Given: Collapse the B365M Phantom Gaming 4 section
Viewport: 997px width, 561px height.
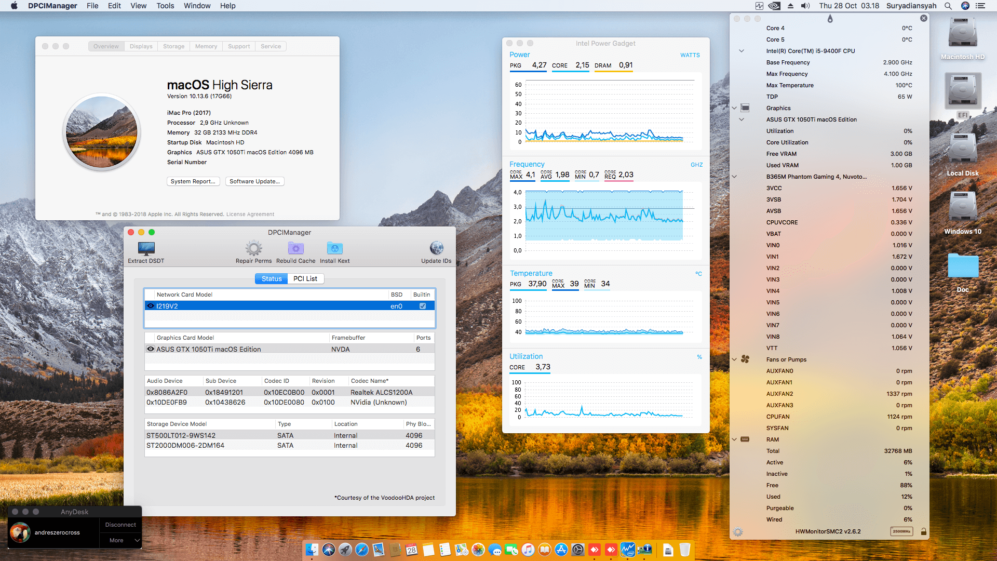Looking at the screenshot, I should tap(734, 177).
